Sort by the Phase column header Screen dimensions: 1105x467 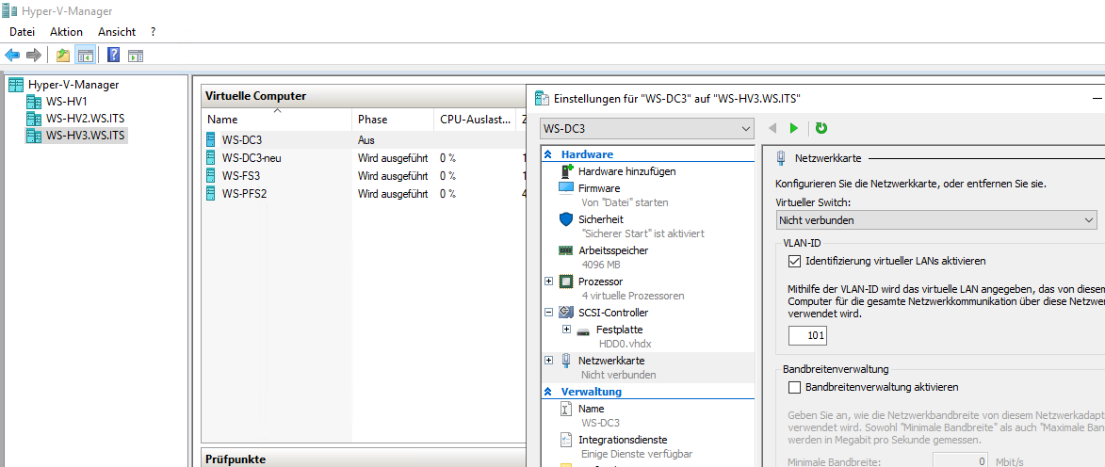click(393, 119)
